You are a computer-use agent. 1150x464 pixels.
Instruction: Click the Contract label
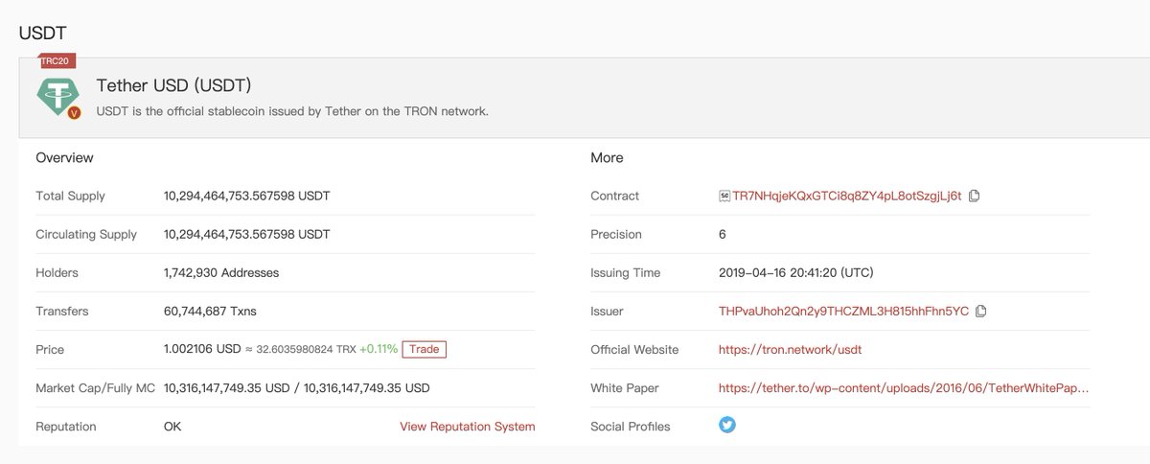click(x=614, y=196)
